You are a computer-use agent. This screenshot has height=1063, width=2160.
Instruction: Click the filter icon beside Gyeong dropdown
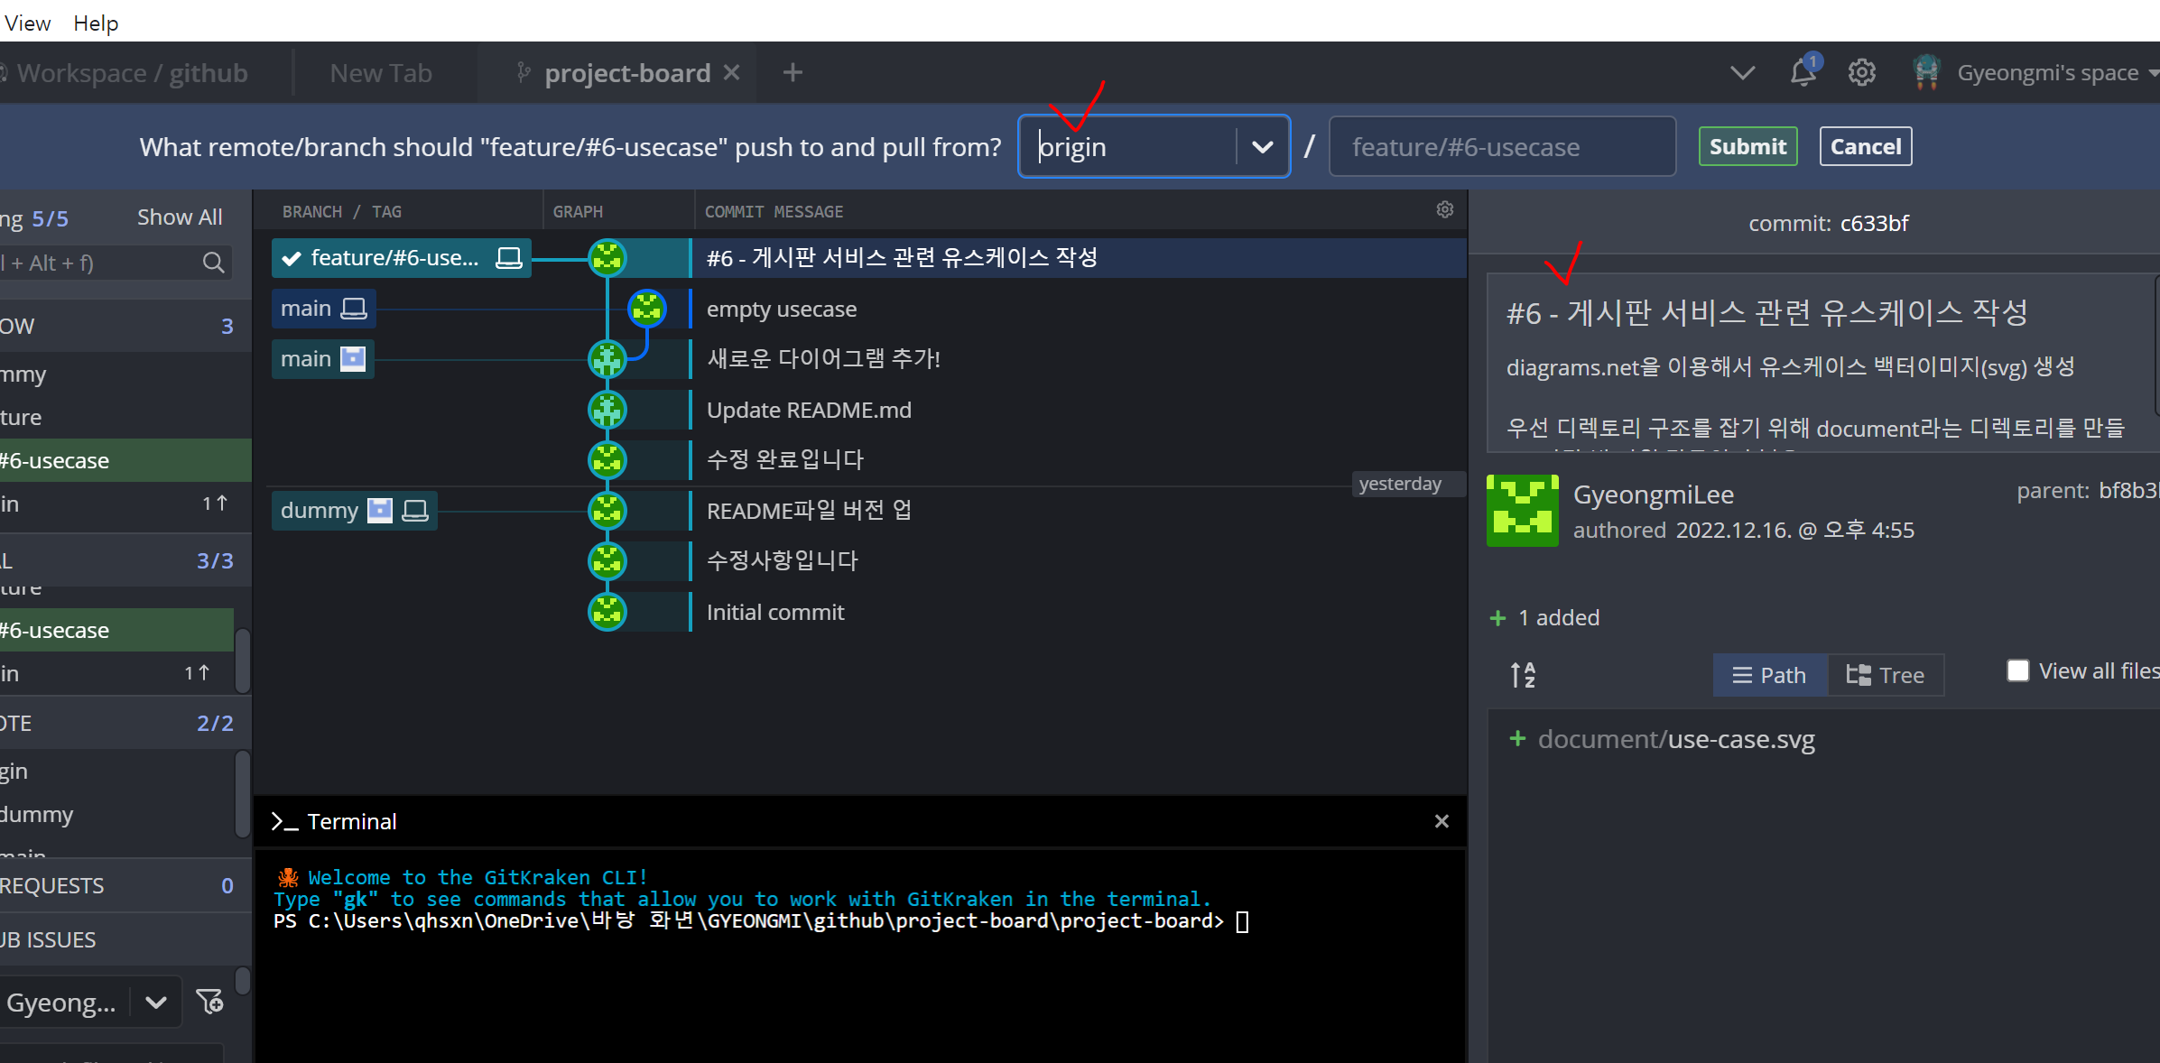[210, 1002]
